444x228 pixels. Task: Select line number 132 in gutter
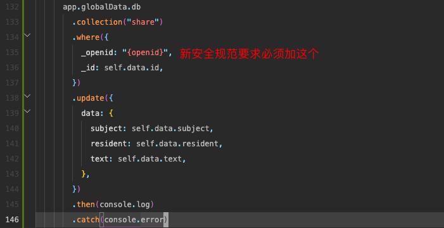(12, 7)
